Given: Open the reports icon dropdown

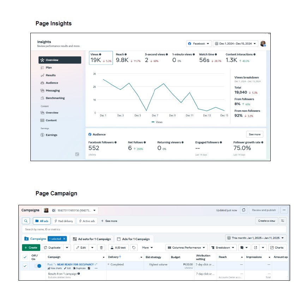Looking at the screenshot, I should point(244,248).
